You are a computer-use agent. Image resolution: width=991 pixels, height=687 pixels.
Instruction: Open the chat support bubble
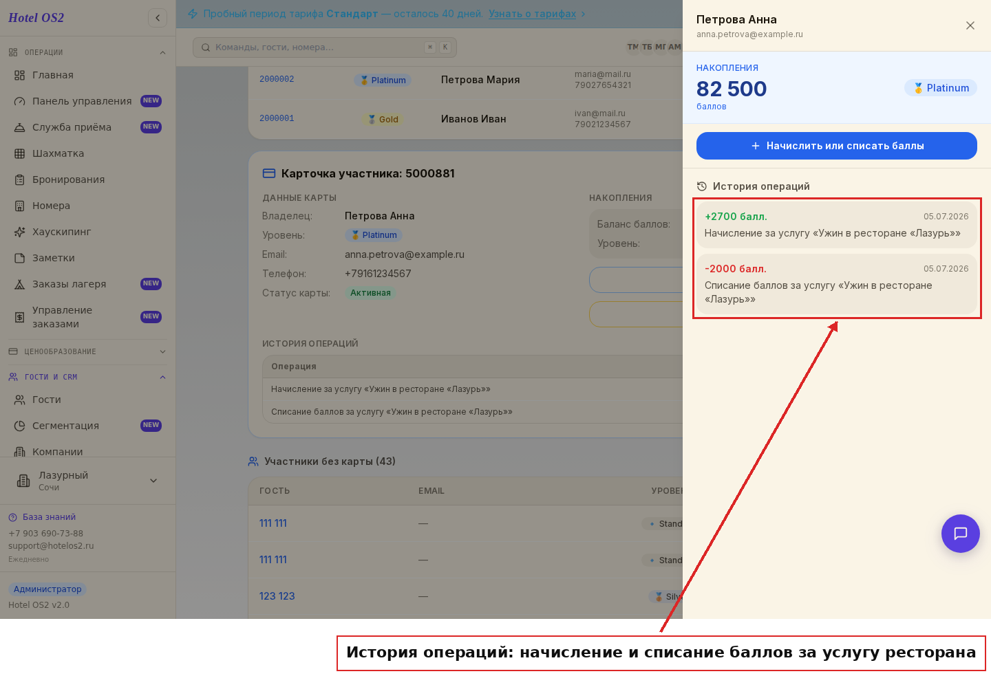pos(961,534)
